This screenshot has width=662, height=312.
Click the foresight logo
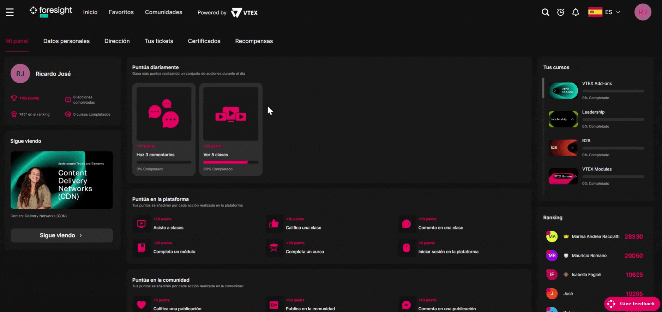pyautogui.click(x=51, y=11)
